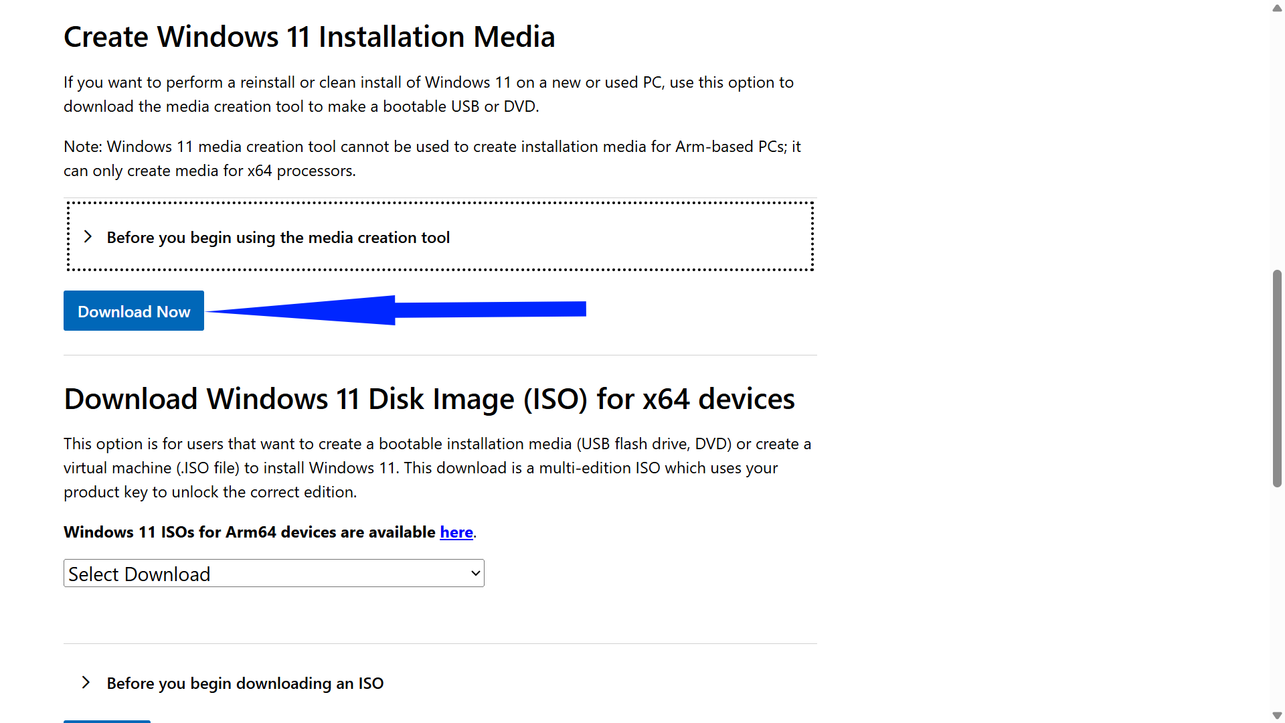Click the Download Now button
The width and height of the screenshot is (1285, 723).
click(x=133, y=311)
